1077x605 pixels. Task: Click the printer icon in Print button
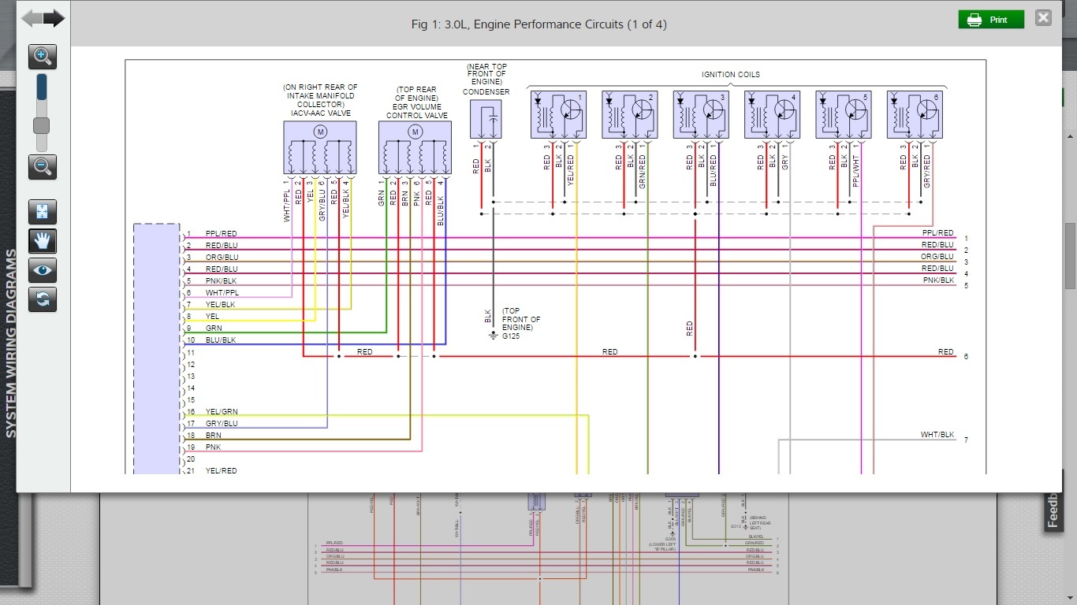(975, 20)
